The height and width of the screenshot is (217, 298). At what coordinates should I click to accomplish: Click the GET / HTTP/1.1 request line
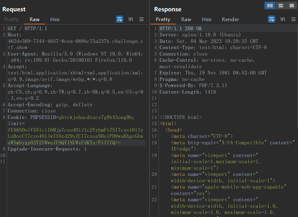pos(27,28)
